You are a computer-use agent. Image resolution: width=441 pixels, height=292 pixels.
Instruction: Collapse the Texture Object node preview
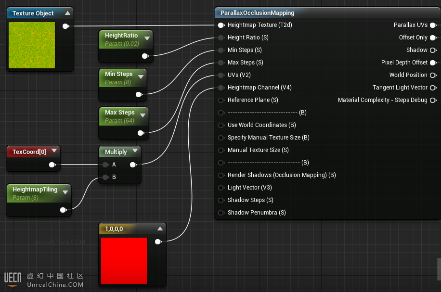tap(67, 13)
